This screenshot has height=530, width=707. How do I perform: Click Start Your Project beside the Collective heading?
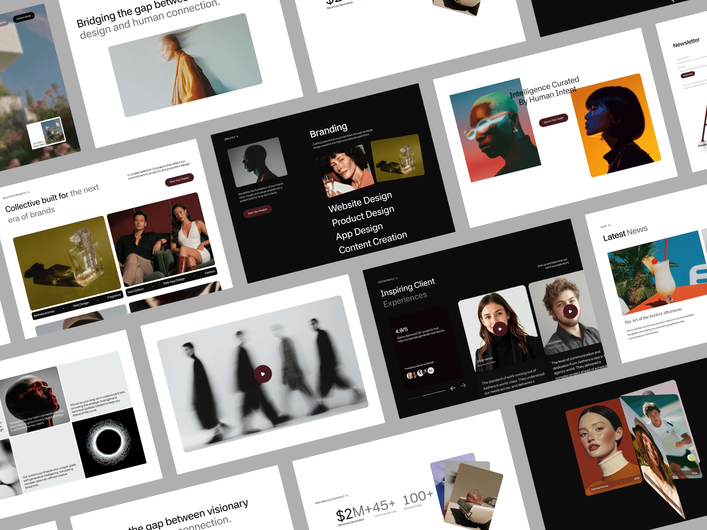point(179,180)
